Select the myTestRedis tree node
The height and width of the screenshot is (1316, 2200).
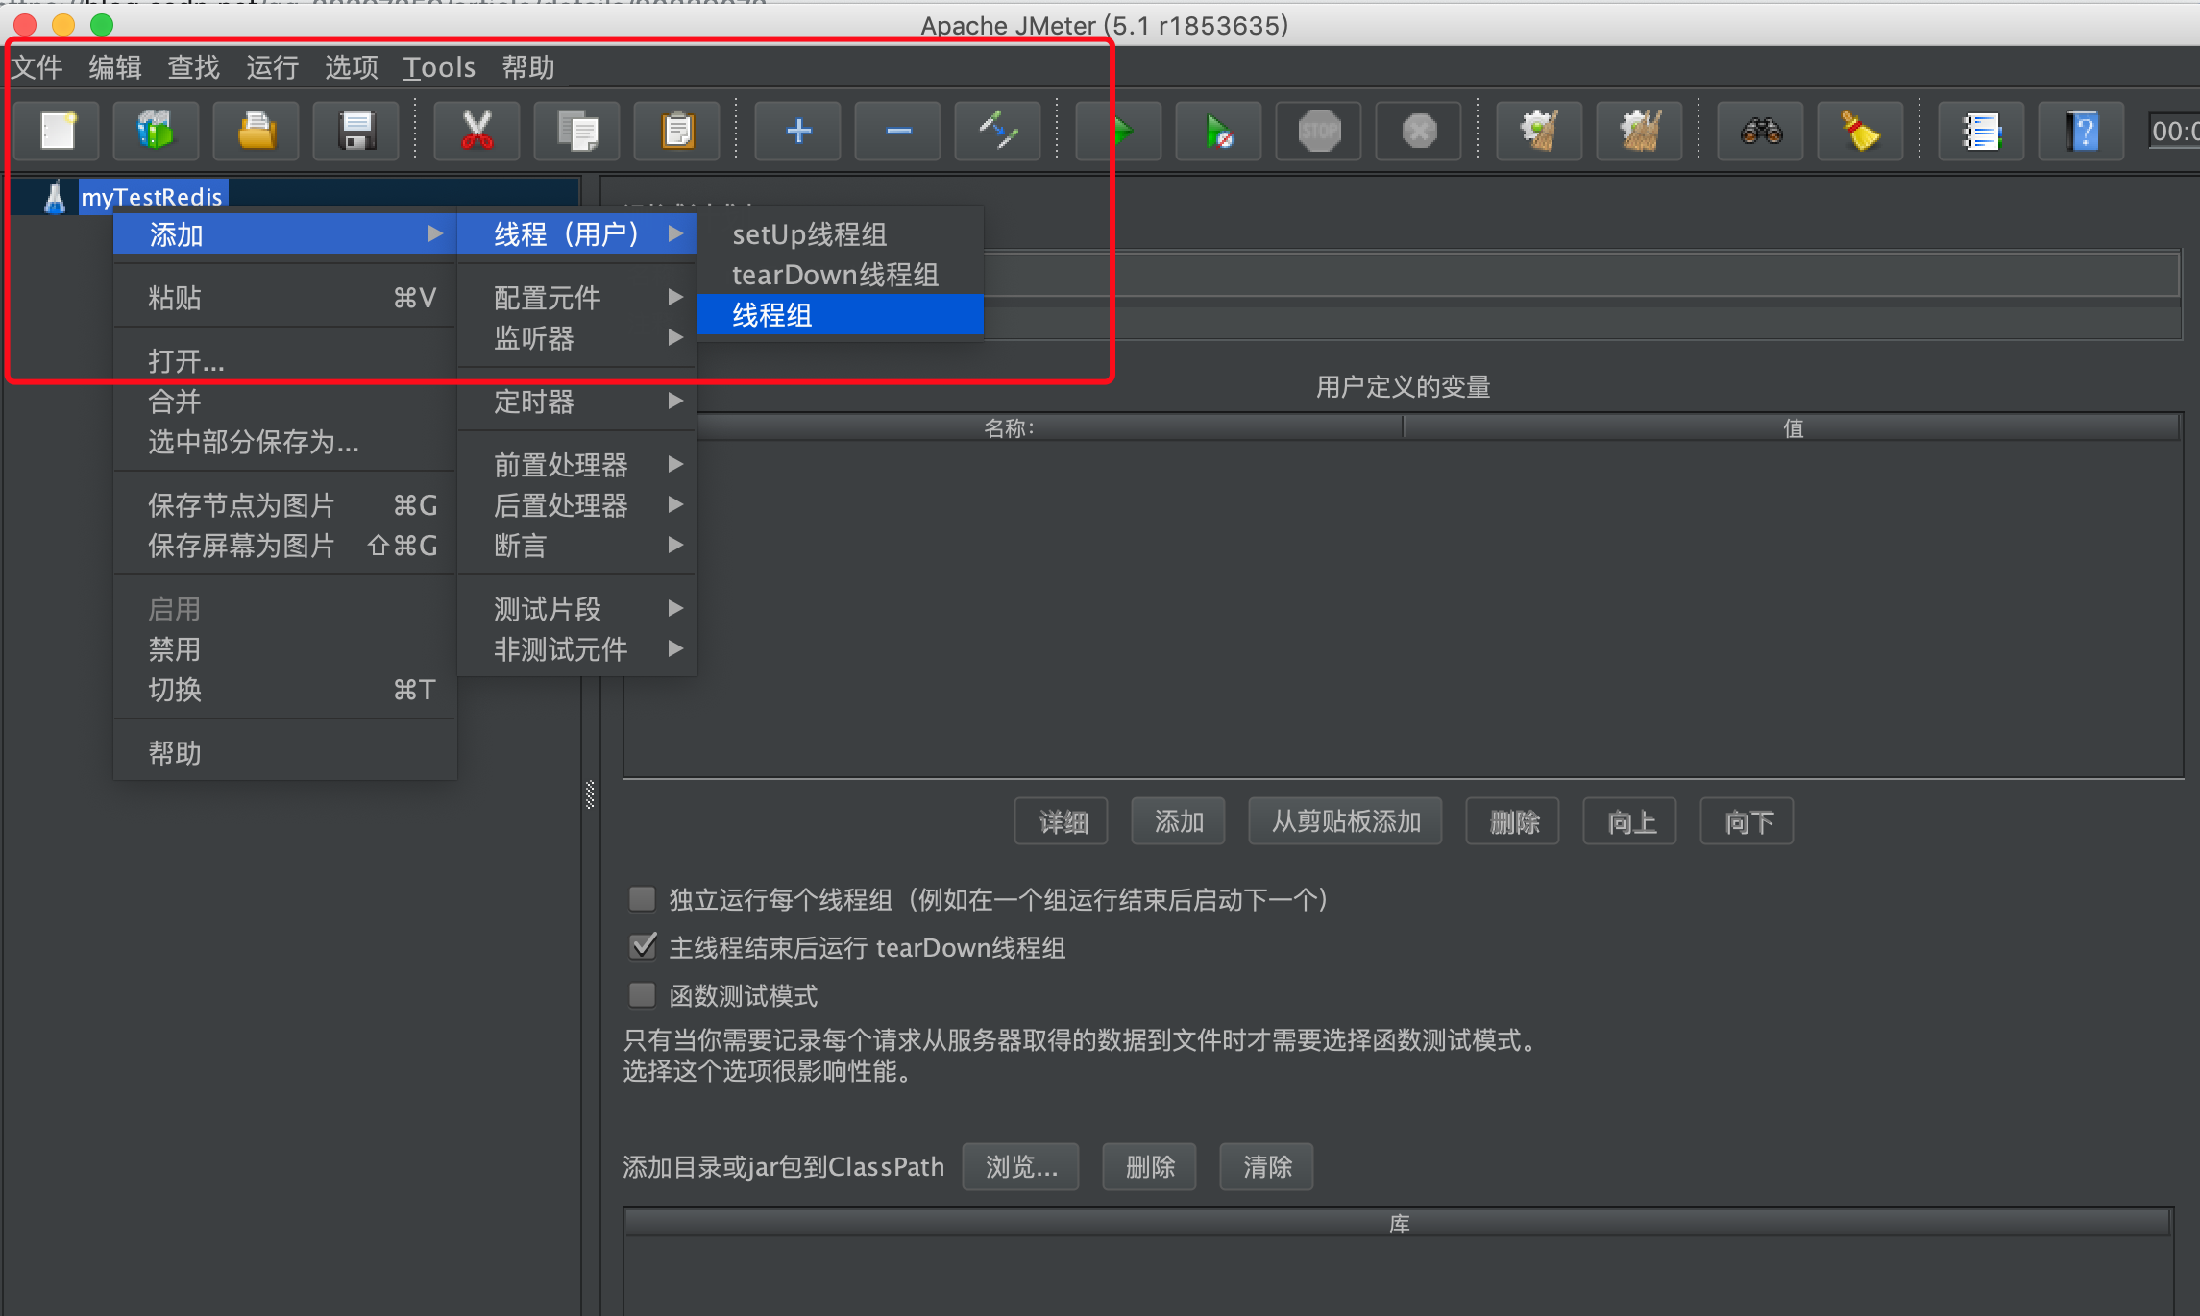click(x=152, y=197)
